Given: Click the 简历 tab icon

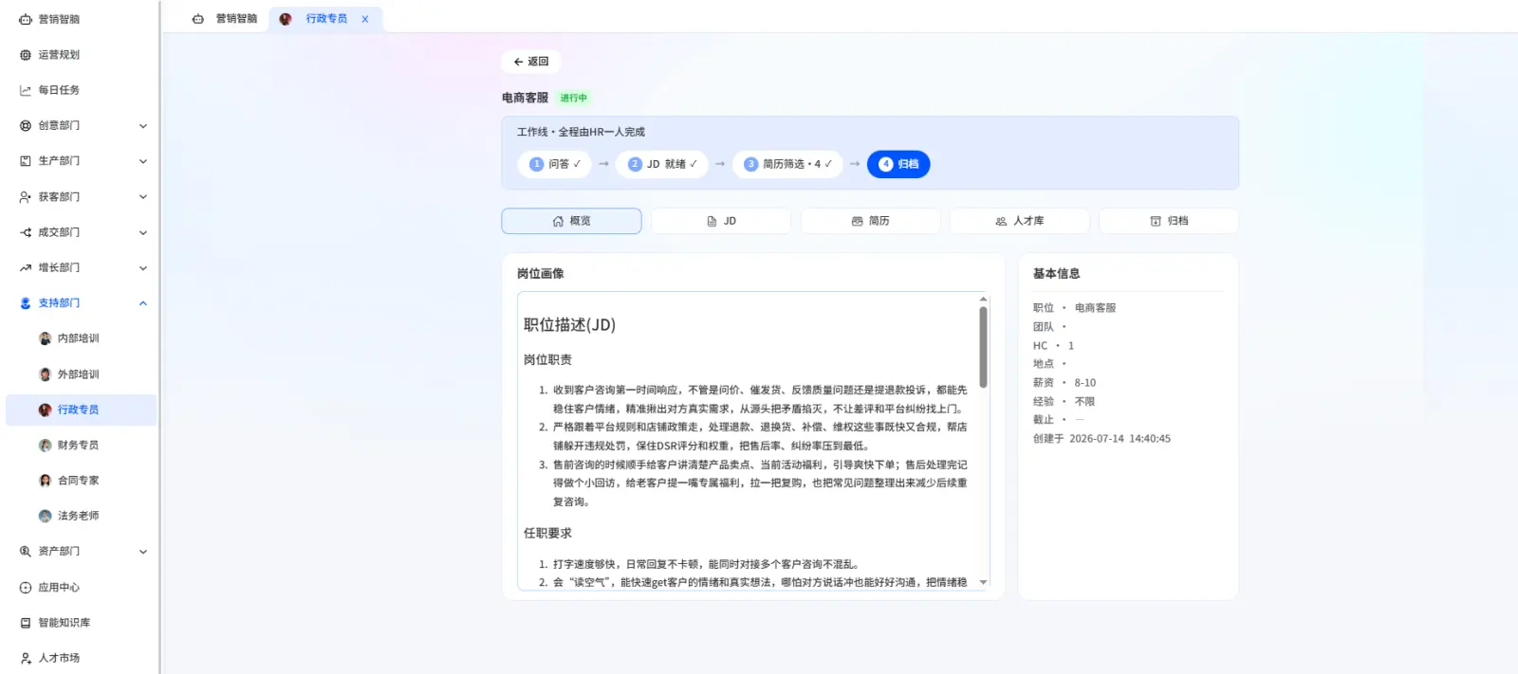Looking at the screenshot, I should (x=857, y=221).
